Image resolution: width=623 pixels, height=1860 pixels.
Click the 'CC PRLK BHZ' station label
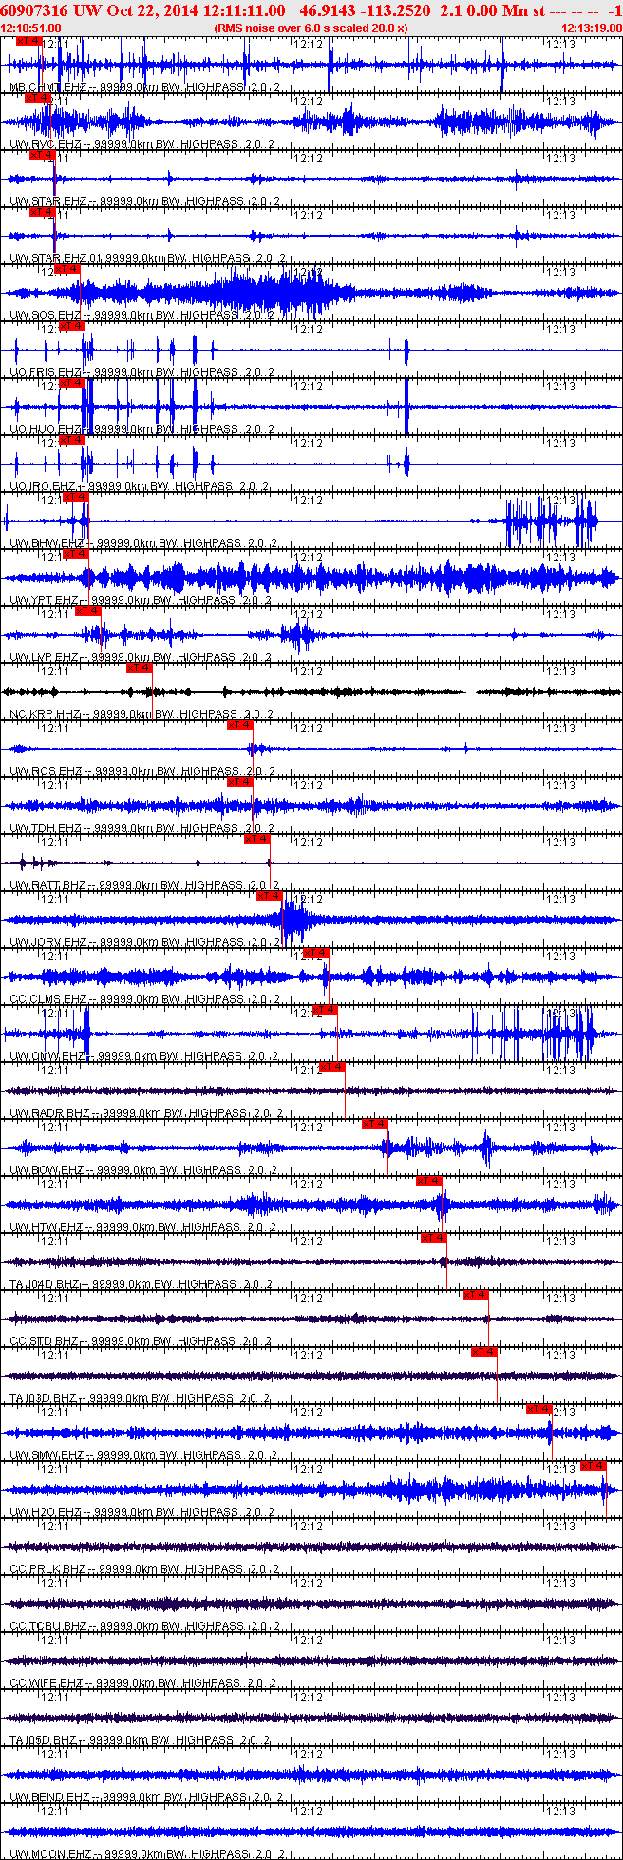point(47,1569)
